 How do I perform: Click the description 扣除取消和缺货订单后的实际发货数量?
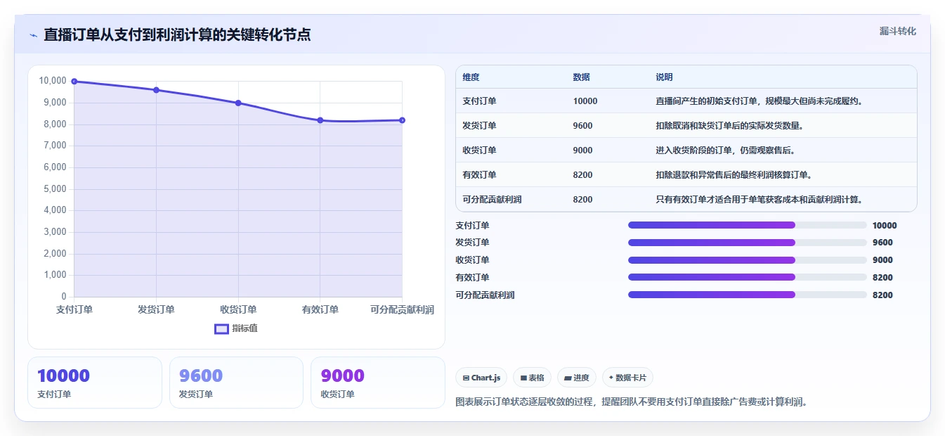click(729, 126)
